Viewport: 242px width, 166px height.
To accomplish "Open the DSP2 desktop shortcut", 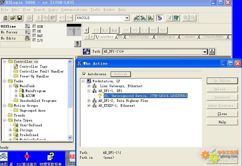I will (x=72, y=159).
